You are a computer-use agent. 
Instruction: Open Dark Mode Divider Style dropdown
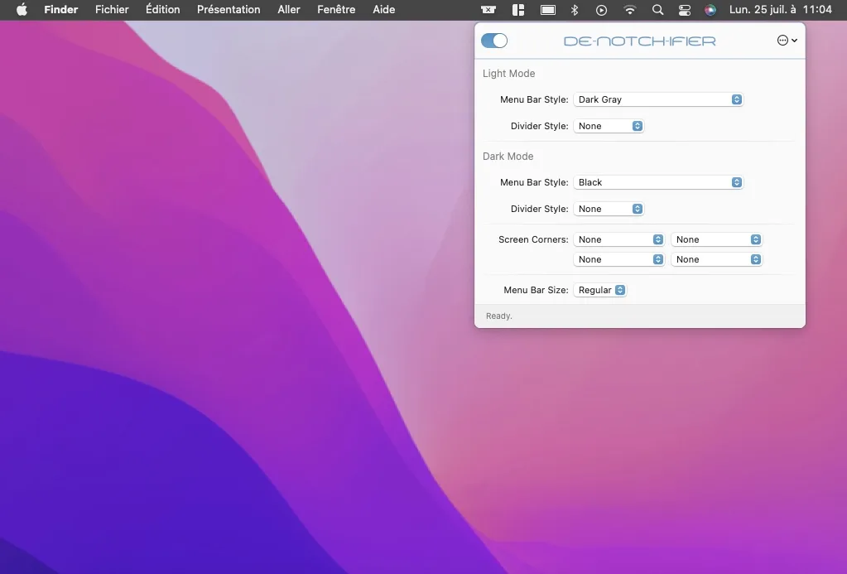click(x=609, y=209)
